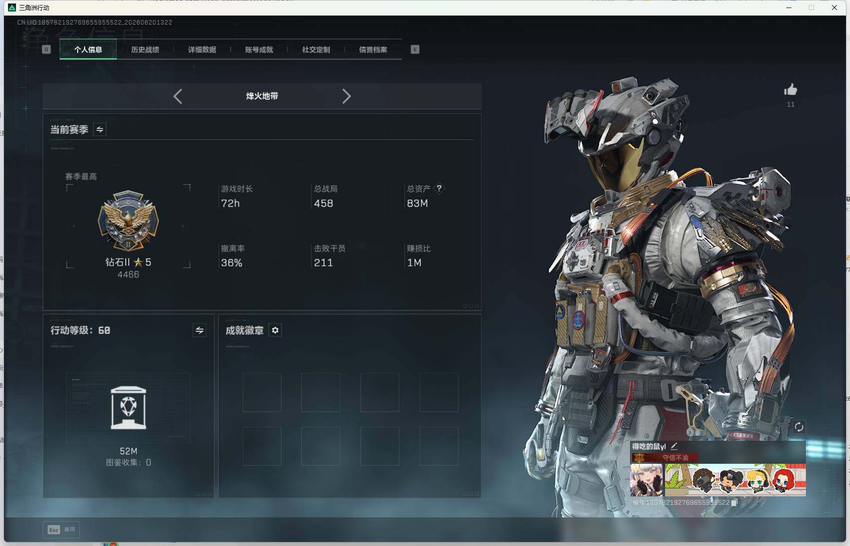Click the 总资产 question mark help icon
This screenshot has width=850, height=546.
pos(439,189)
